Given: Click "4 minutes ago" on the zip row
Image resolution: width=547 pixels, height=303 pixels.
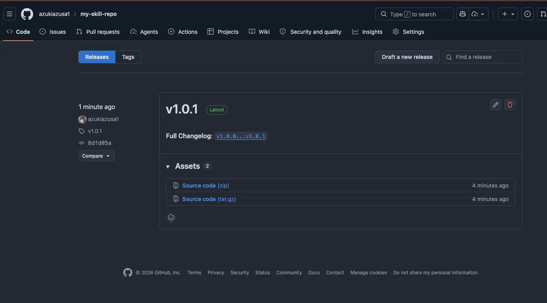Looking at the screenshot, I should [490, 186].
